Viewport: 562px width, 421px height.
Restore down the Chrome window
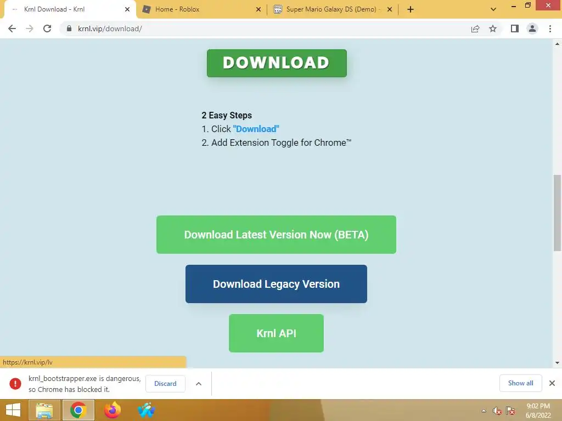click(527, 5)
